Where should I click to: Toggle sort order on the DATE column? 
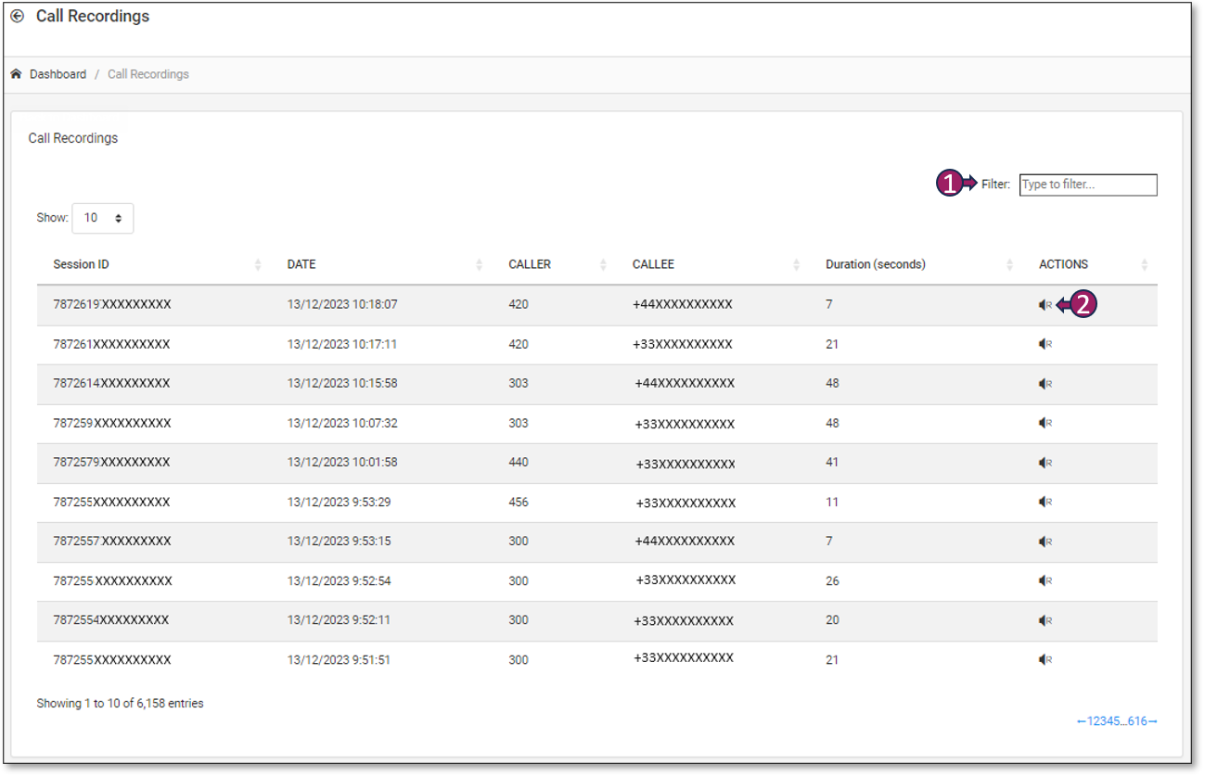pyautogui.click(x=481, y=264)
